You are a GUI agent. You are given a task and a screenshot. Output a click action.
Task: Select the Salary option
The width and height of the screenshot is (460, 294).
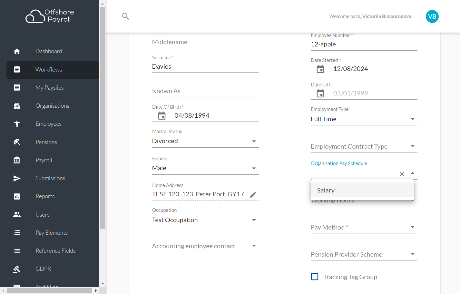click(x=362, y=190)
